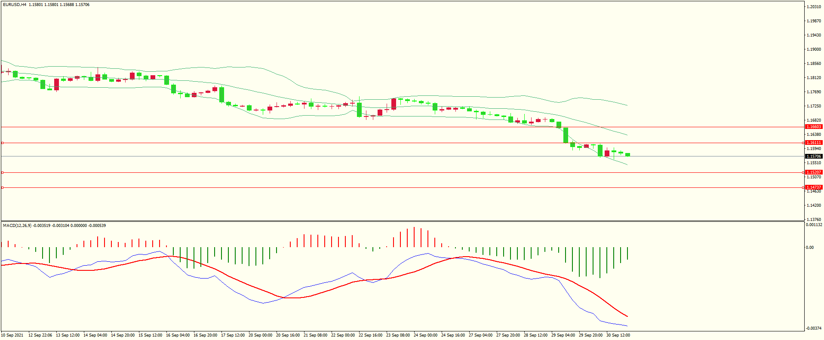Select the red 1.14737 price tag
Screen dimensions: 824x340
(814, 187)
